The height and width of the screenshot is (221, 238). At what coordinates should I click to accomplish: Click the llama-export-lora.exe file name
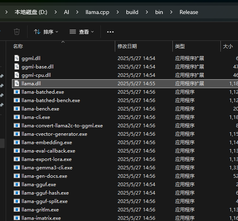coord(46,159)
